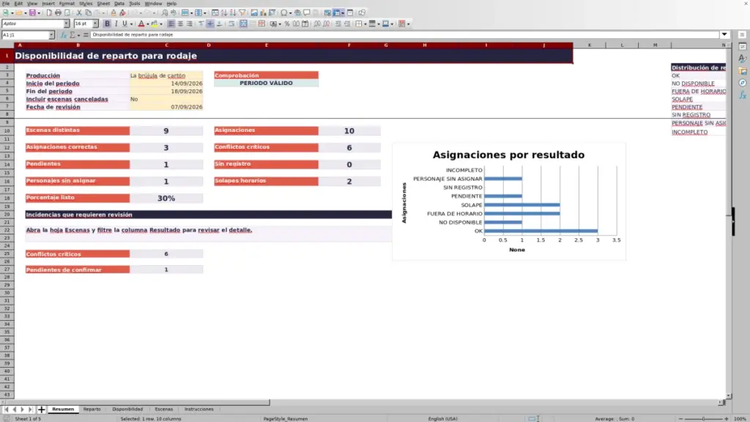This screenshot has width=750, height=422.
Task: Click the Clone Formatting paintbrush icon
Action: [x=114, y=12]
